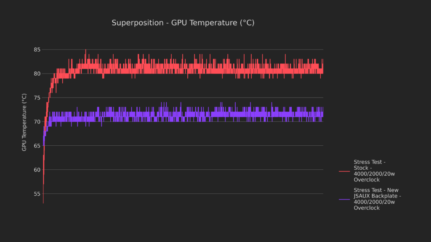Click the 80 y-axis tick label

point(37,74)
